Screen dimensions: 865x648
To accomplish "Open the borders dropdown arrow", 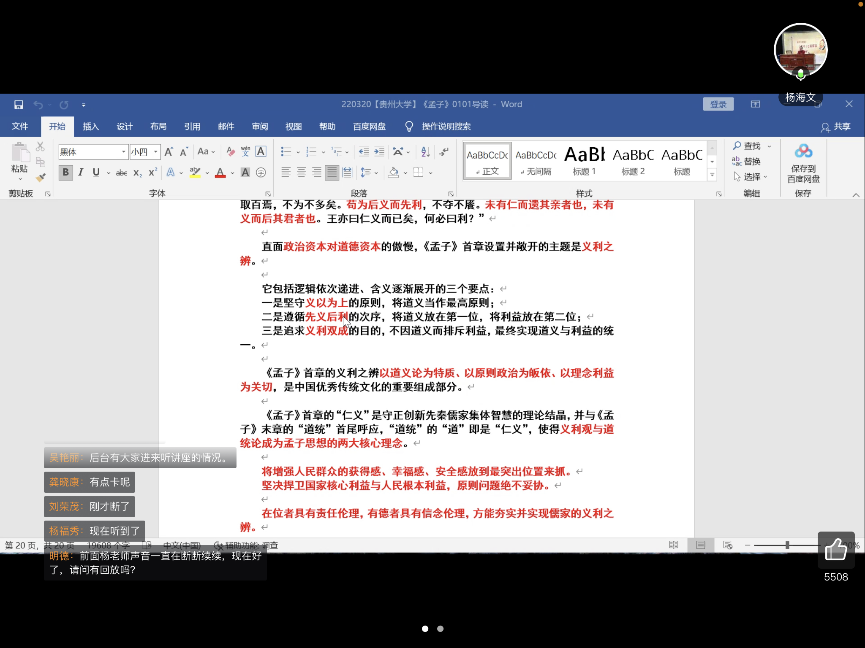I will pyautogui.click(x=431, y=173).
